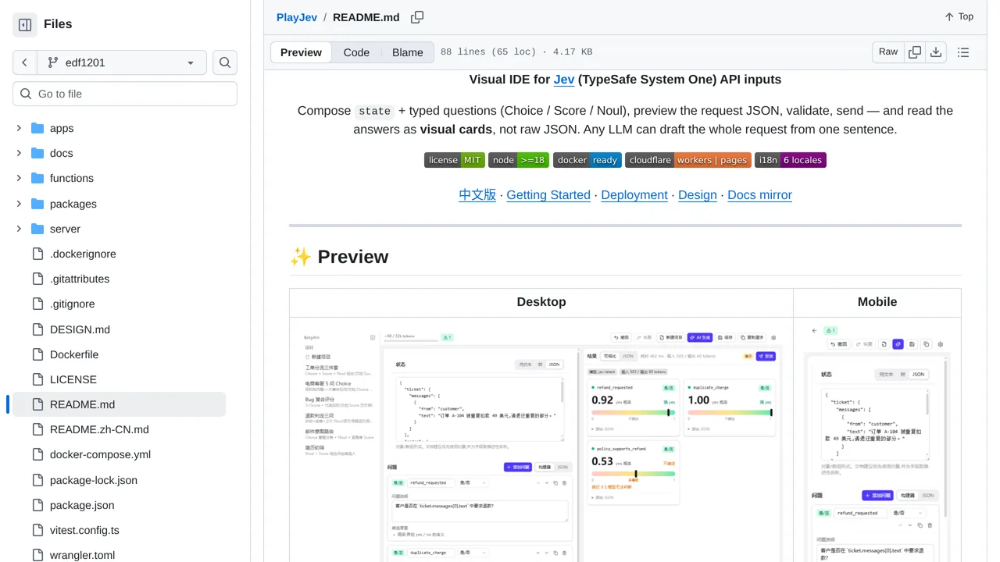Screen dimensions: 1000x562
Task: Open the docs folder
Action: click(x=62, y=153)
